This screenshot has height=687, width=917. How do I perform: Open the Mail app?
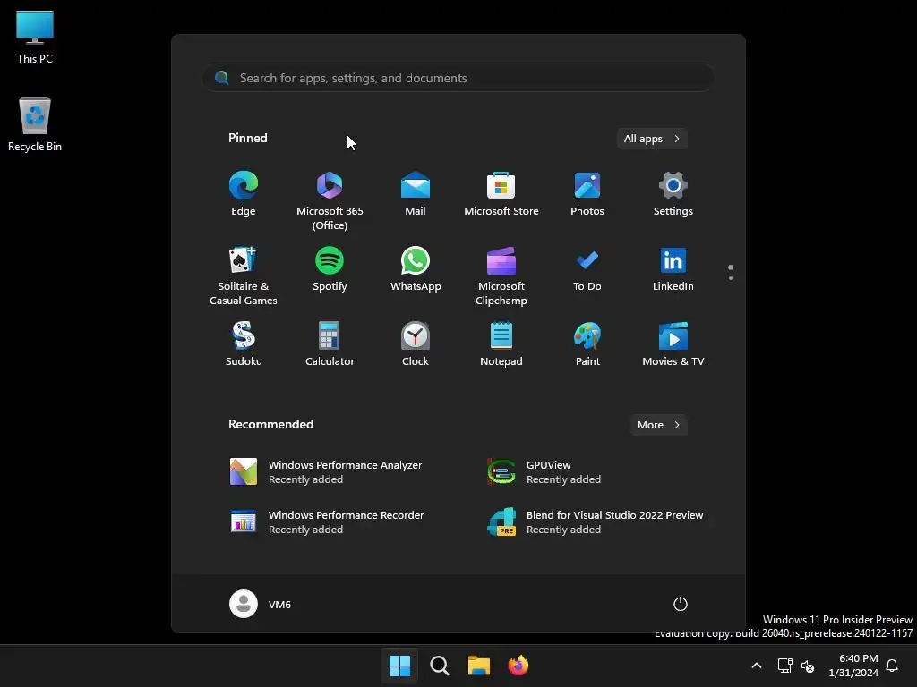click(x=416, y=194)
